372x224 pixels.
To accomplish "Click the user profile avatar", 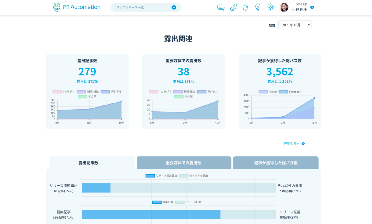I will point(284,7).
